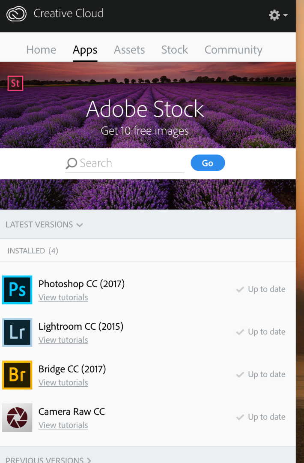The image size is (304, 463).
Task: Switch to the Home tab
Action: pyautogui.click(x=41, y=50)
